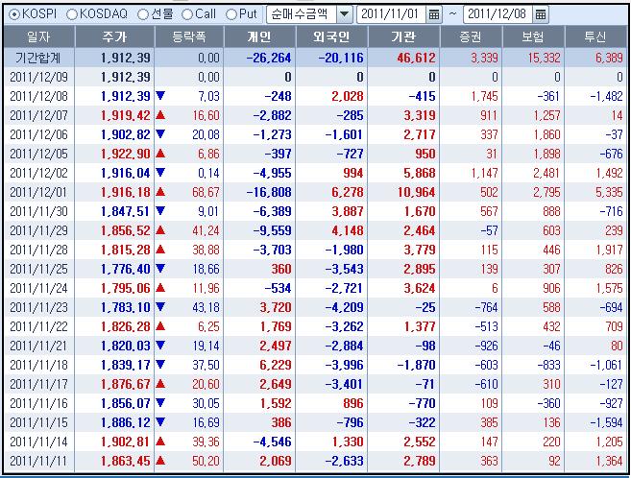Viewport: 631px width, 478px height.
Task: Click the down arrow on 2011/11/21 row
Action: click(160, 345)
